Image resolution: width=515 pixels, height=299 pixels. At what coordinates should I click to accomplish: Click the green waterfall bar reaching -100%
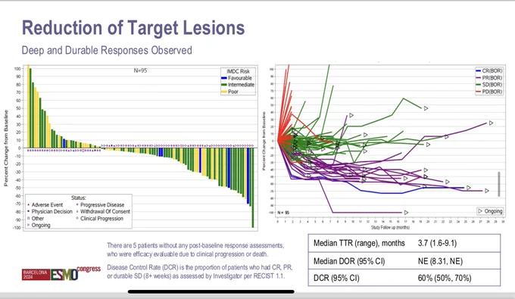[253, 188]
